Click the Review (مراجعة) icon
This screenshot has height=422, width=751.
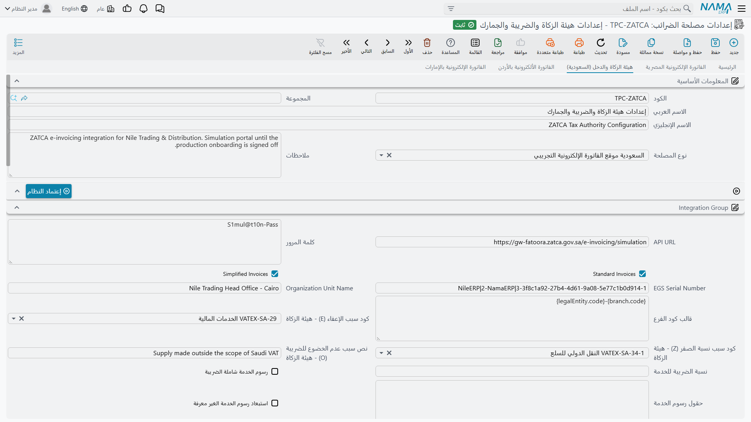[498, 43]
